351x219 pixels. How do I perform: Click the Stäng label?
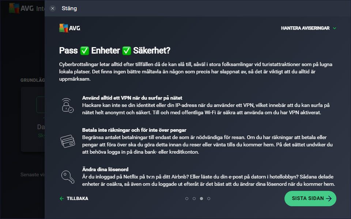tap(69, 8)
